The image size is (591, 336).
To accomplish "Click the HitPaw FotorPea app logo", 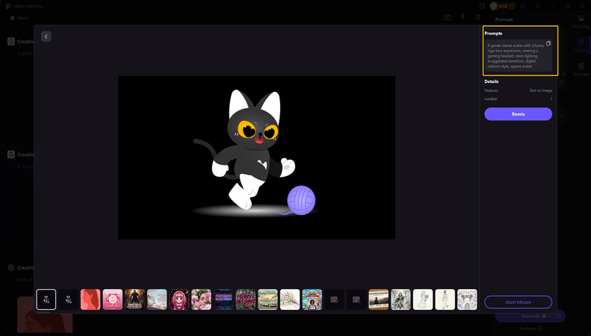I will pos(8,6).
